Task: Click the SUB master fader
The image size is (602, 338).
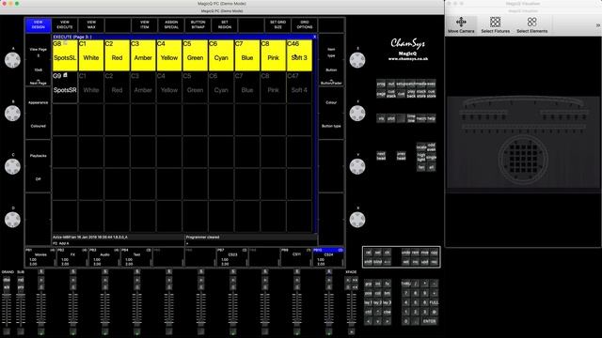Action: tap(21, 309)
